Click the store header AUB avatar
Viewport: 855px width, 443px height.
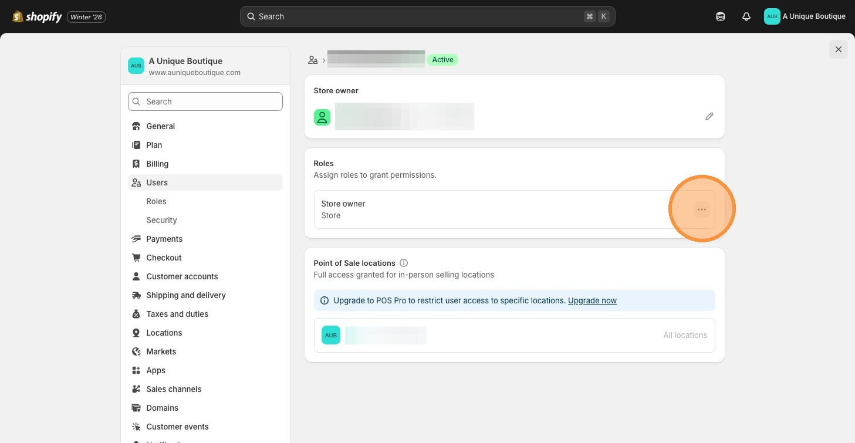136,66
